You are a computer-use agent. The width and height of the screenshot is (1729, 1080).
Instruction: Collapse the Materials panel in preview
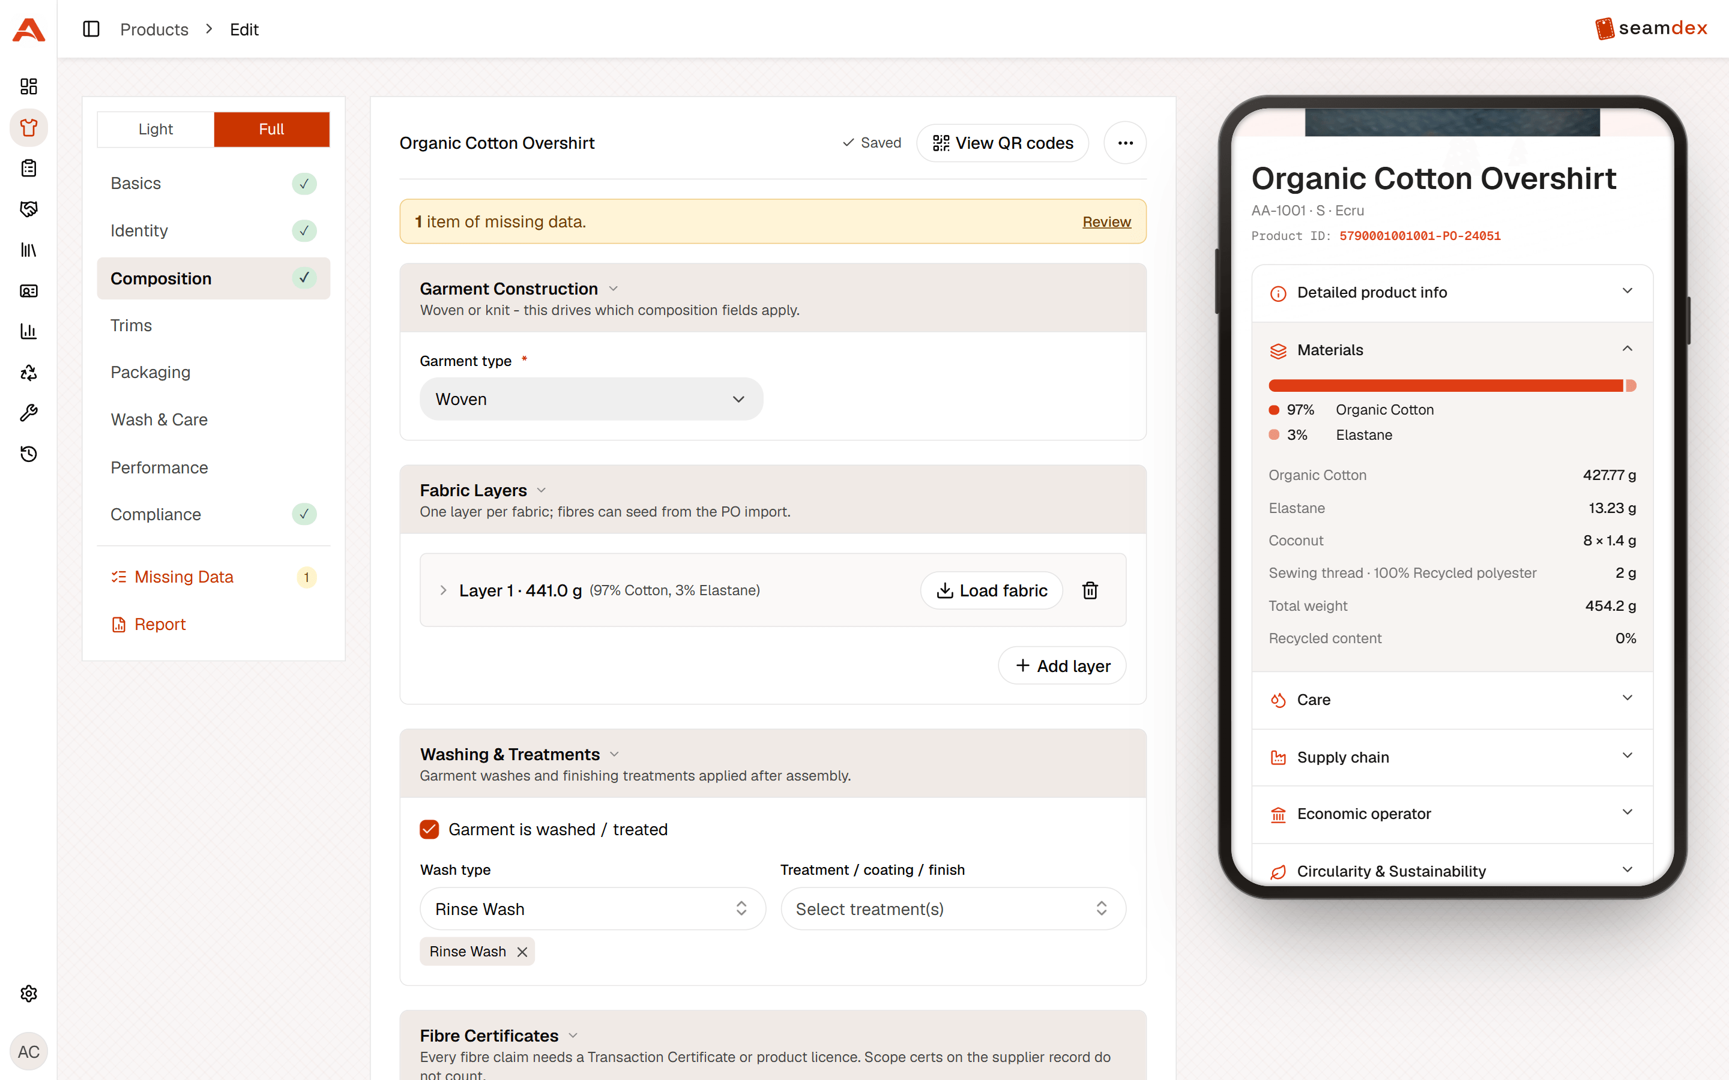point(1628,349)
